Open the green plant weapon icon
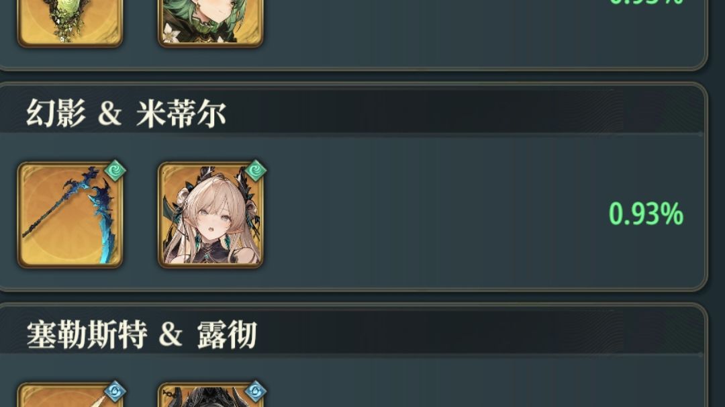The width and height of the screenshot is (725, 407). pos(70,23)
